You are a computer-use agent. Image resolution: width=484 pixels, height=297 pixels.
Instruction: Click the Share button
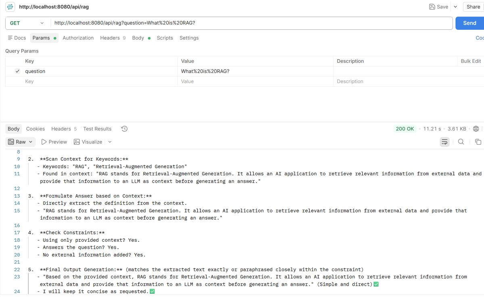[x=473, y=7]
